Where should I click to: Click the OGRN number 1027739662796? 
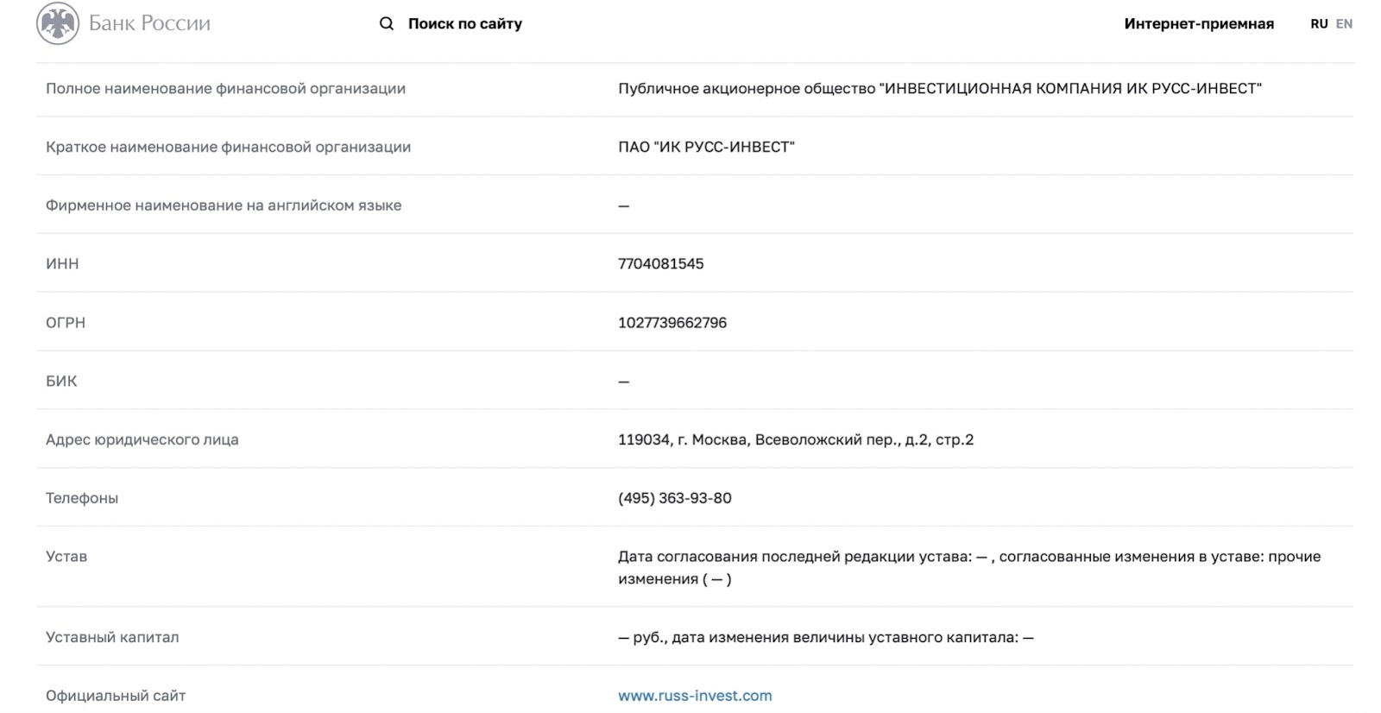click(672, 323)
